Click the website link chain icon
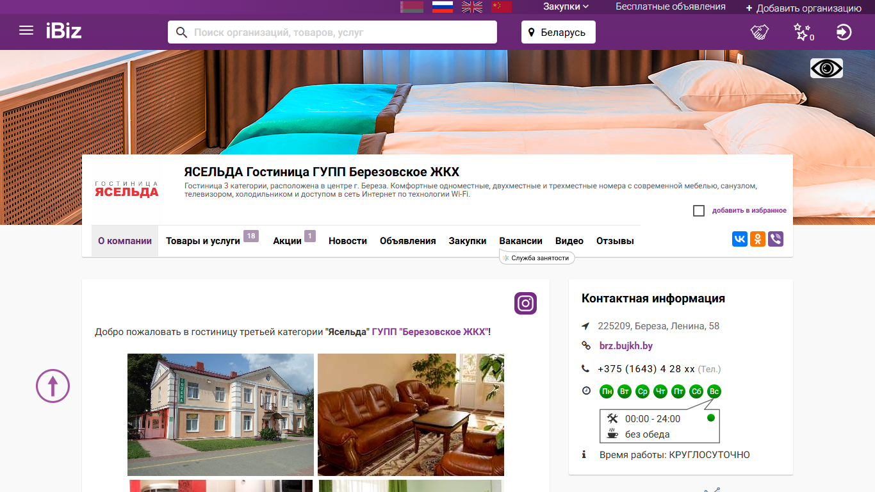This screenshot has width=875, height=492. 585,346
